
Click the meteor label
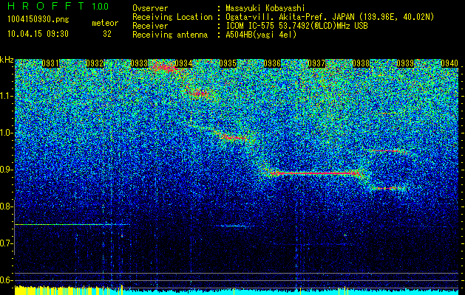click(105, 23)
